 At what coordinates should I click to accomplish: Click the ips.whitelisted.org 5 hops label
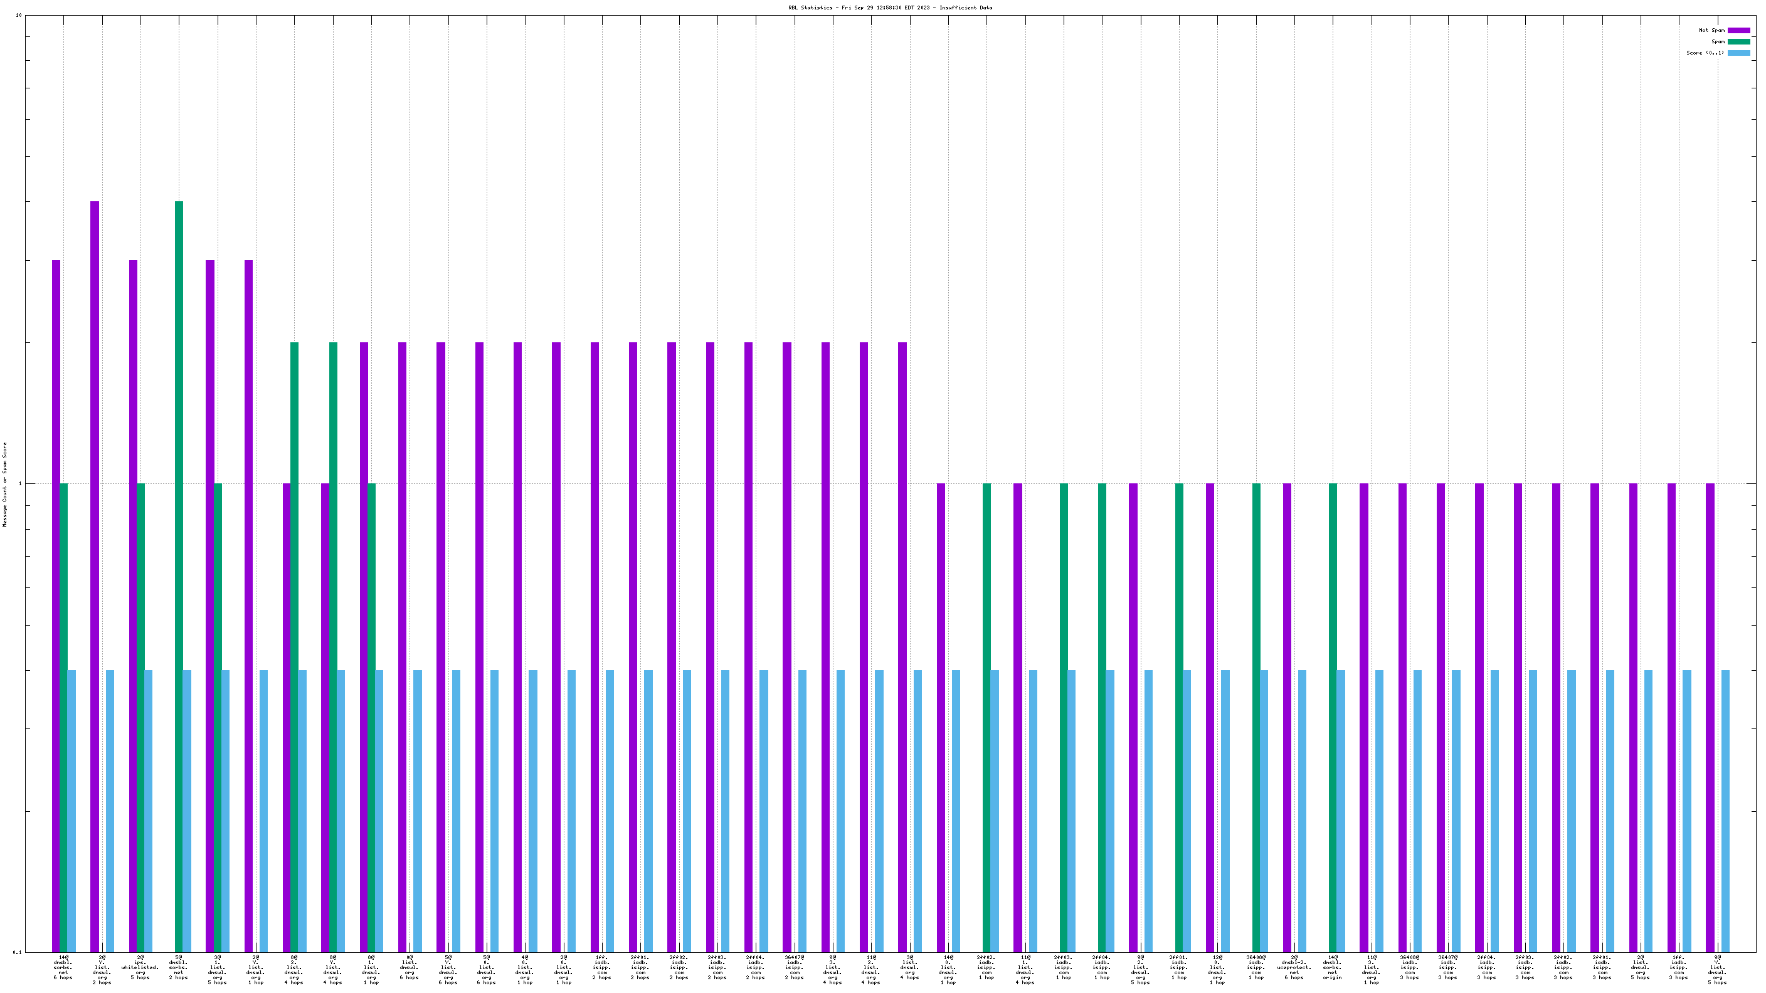tap(140, 967)
